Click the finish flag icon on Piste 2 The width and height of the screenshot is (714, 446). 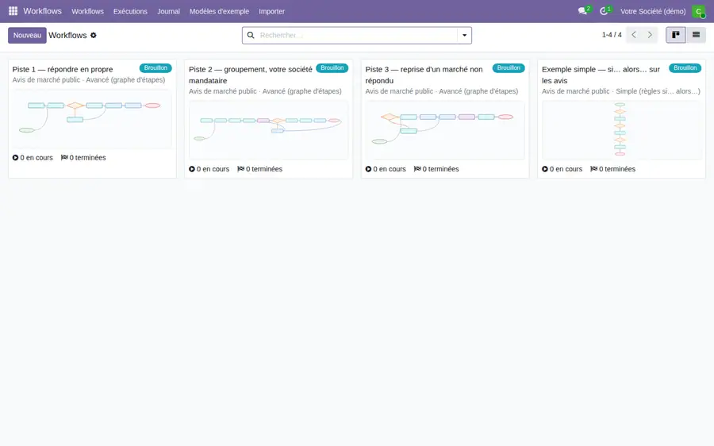click(x=241, y=169)
